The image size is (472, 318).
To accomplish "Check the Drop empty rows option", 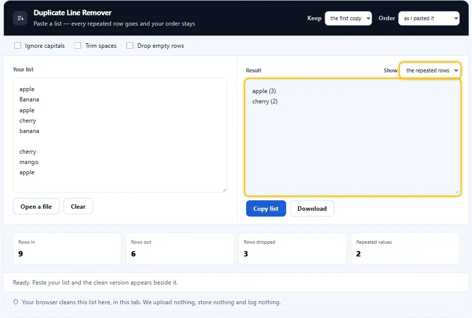I will click(x=130, y=45).
